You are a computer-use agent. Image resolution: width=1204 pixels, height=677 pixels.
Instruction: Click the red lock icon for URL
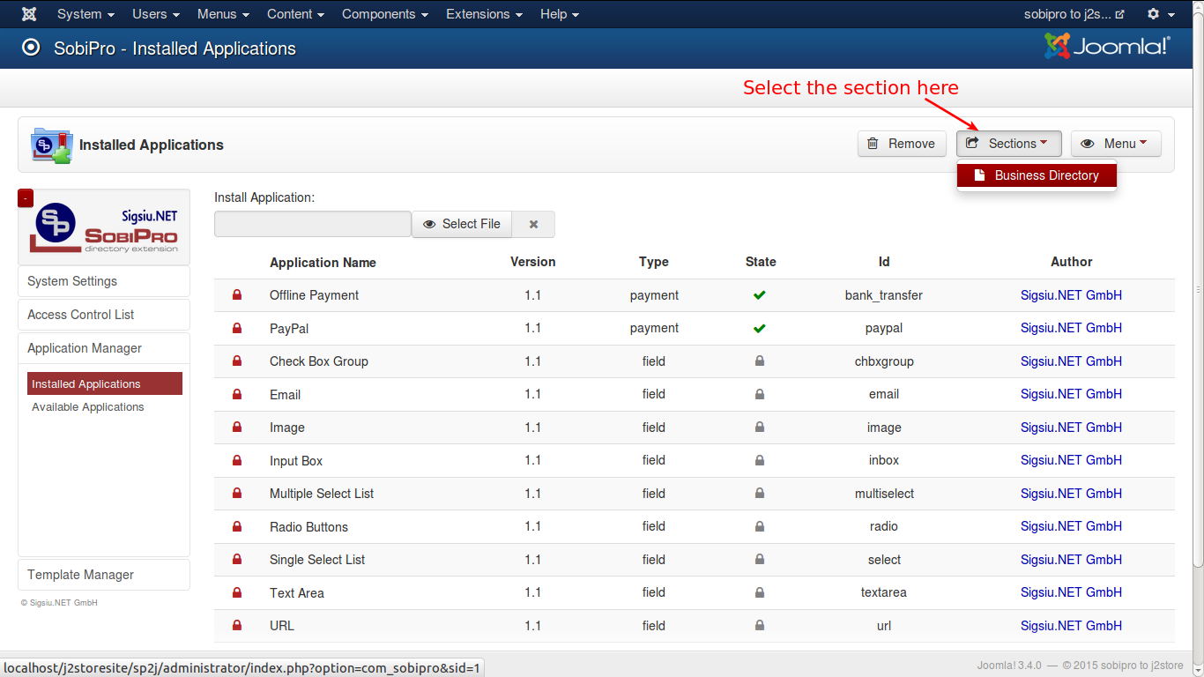point(236,626)
